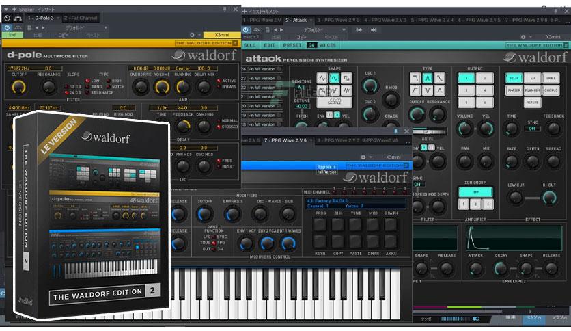
Task: Open arrow next to PPG Wave gear icon
Action: click(x=370, y=157)
